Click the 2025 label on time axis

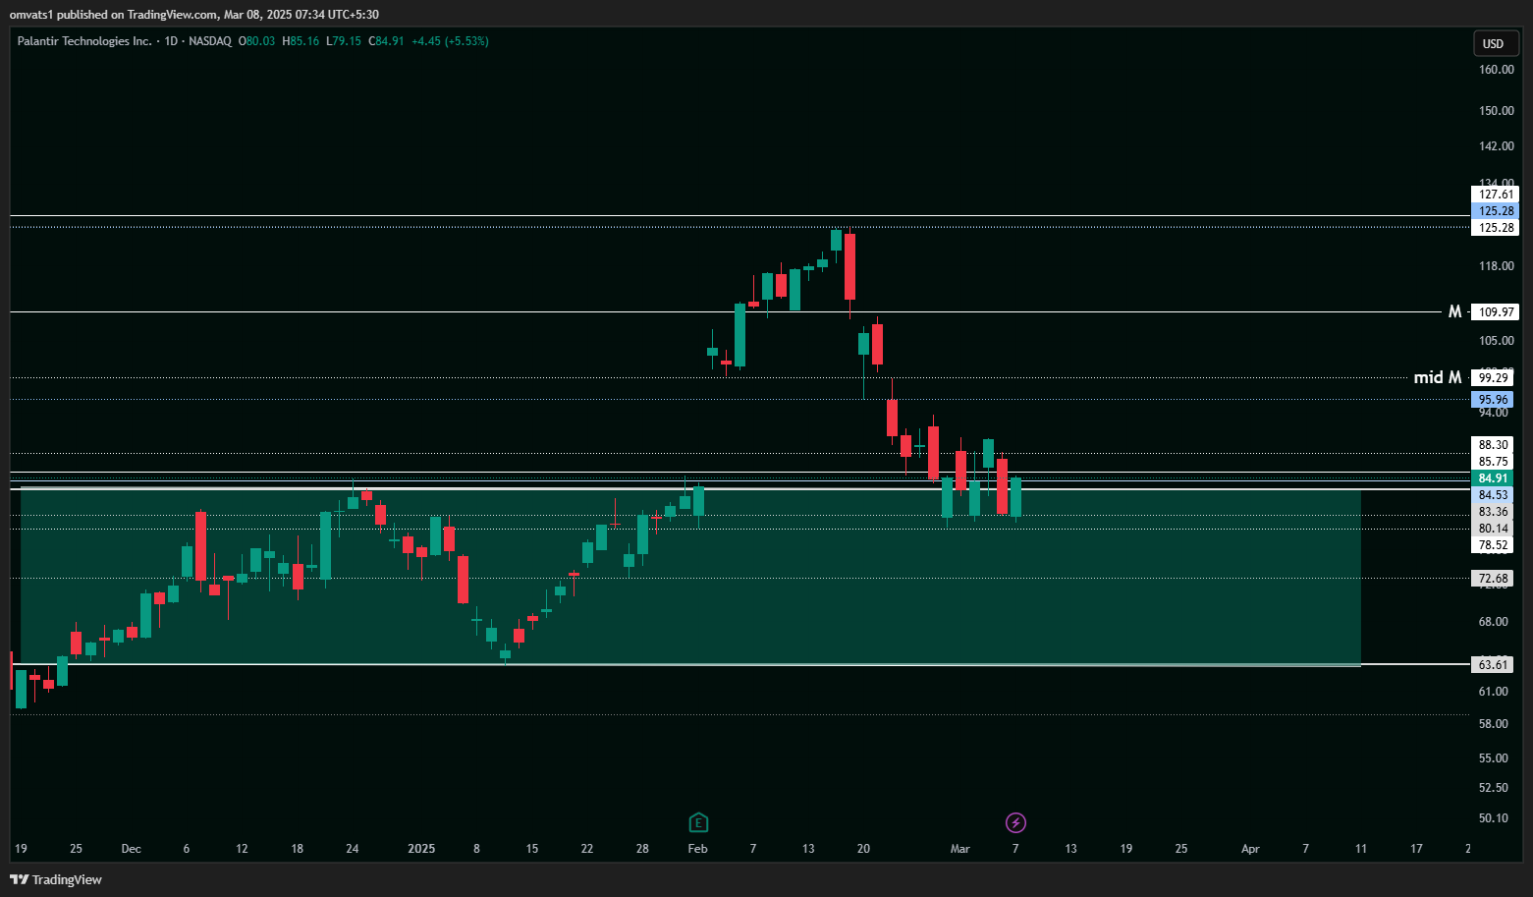coord(421,849)
